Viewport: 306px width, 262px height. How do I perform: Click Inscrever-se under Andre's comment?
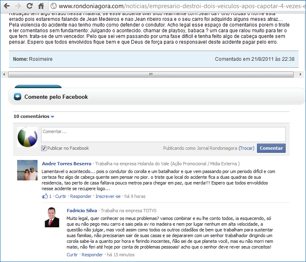coord(108,196)
